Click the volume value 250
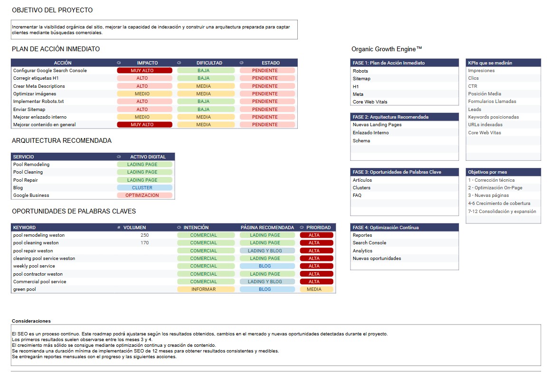559x380 pixels. (x=144, y=235)
